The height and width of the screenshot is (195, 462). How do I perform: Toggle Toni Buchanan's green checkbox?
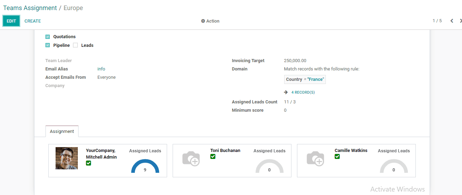tap(213, 156)
